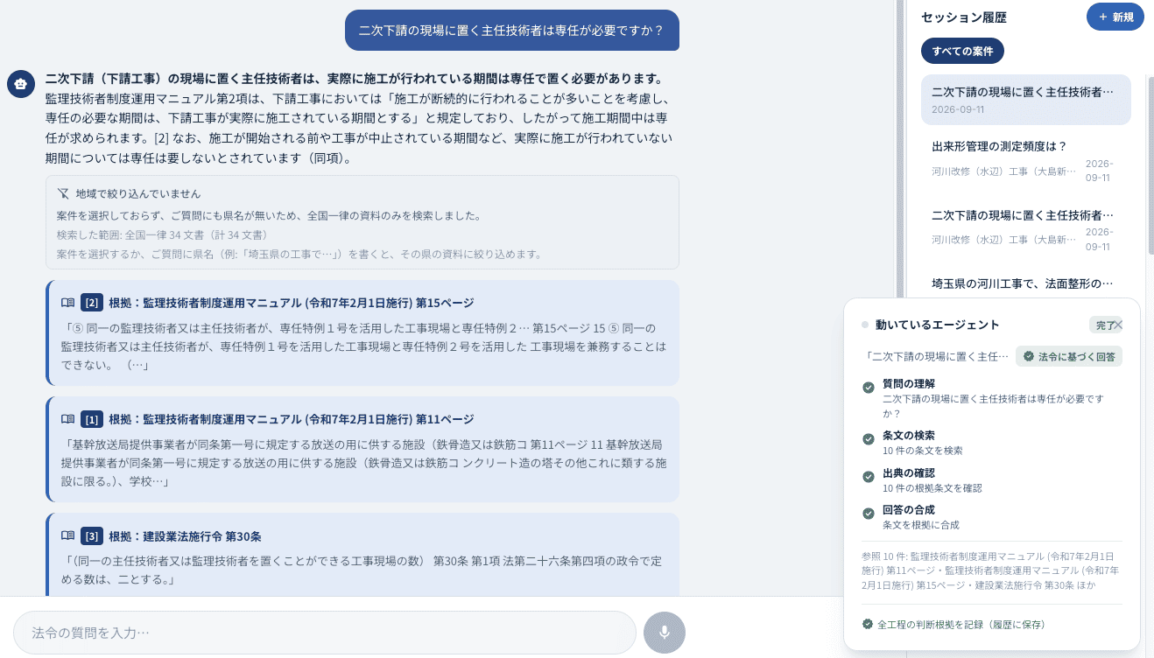
Task: Click the 法令の質問を入力 input field
Action: coord(325,632)
